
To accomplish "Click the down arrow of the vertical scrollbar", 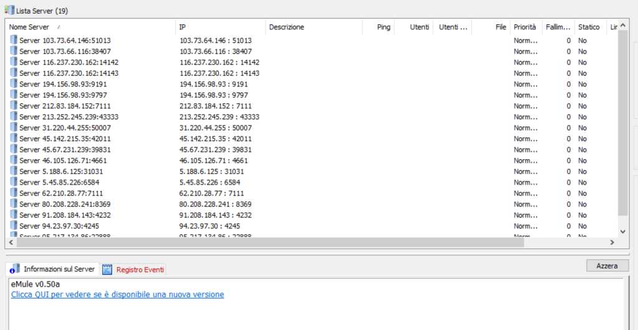I will coord(623,232).
